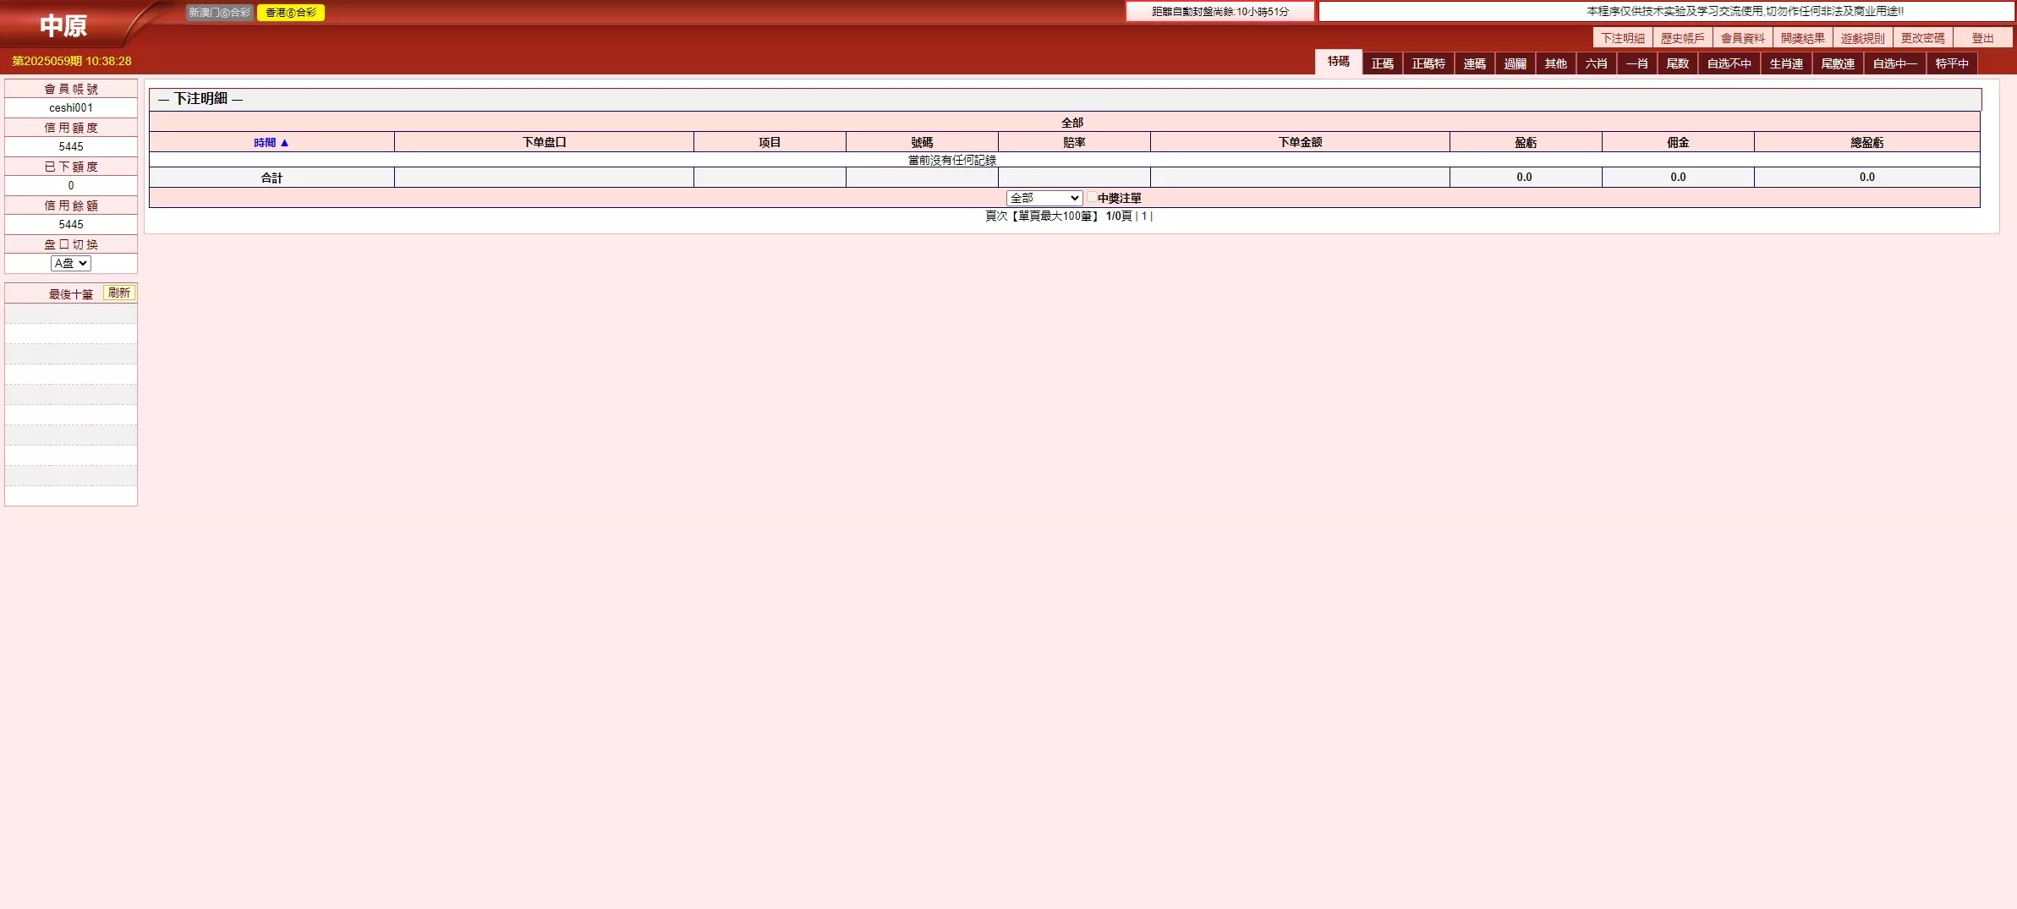Expand the 全部 filter dropdown

click(x=1044, y=198)
